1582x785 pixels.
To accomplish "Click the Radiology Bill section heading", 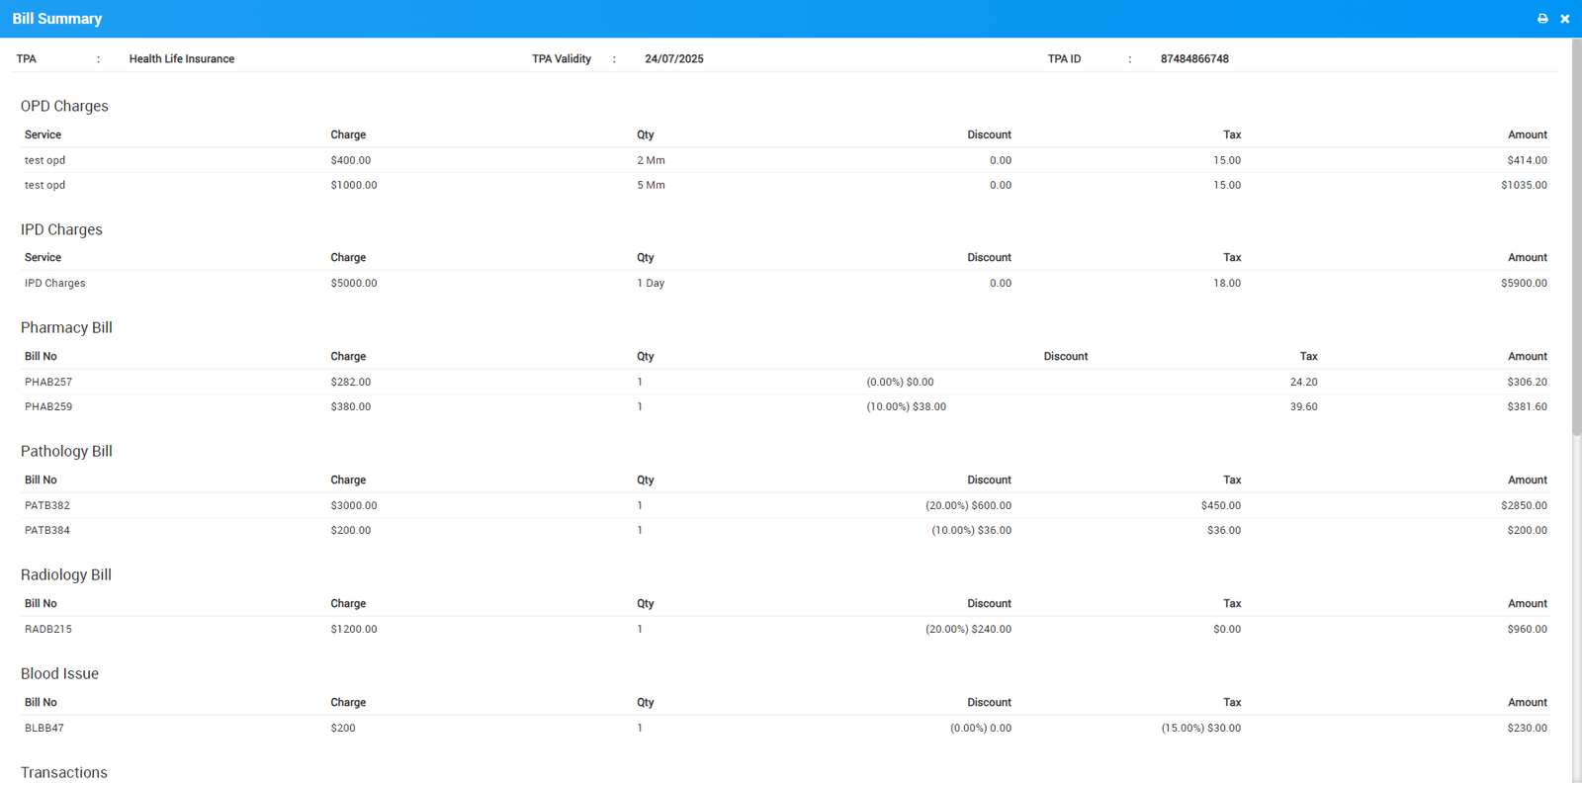I will tap(66, 574).
